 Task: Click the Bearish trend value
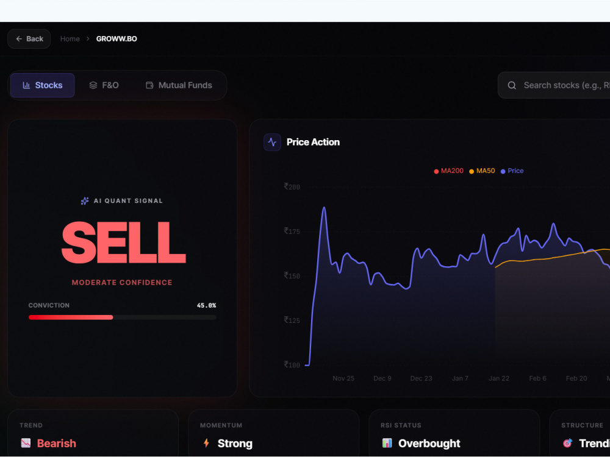click(56, 444)
